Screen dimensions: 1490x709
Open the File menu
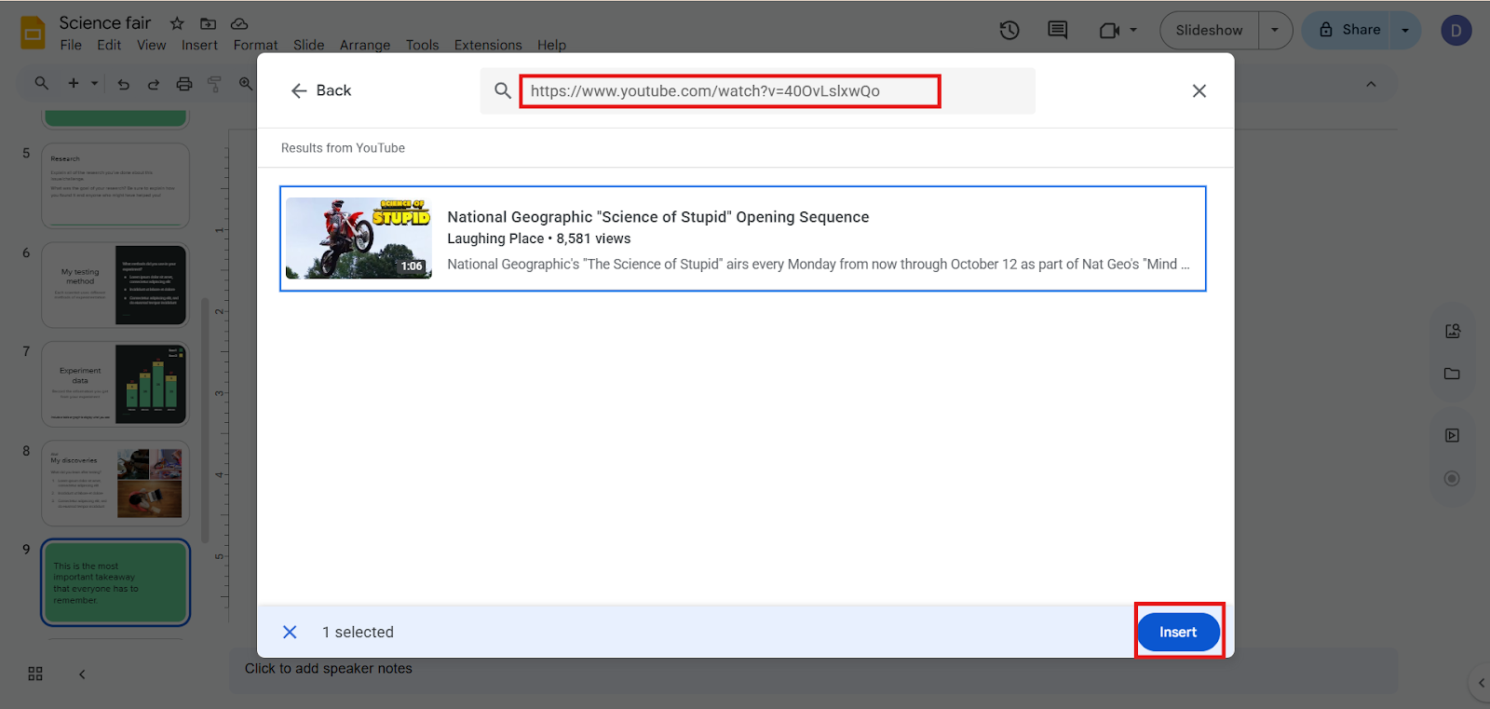click(71, 45)
